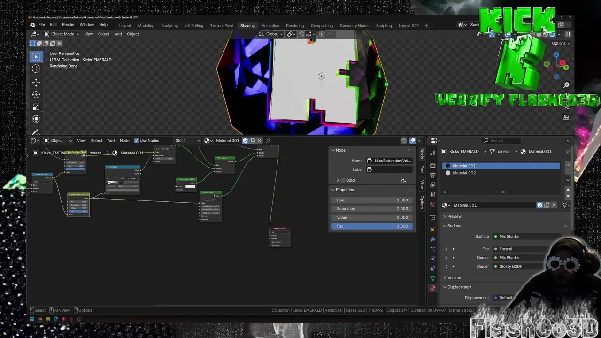Screen dimensions: 601x338
Task: Open the Object Mode dropdown
Action: tap(62, 34)
